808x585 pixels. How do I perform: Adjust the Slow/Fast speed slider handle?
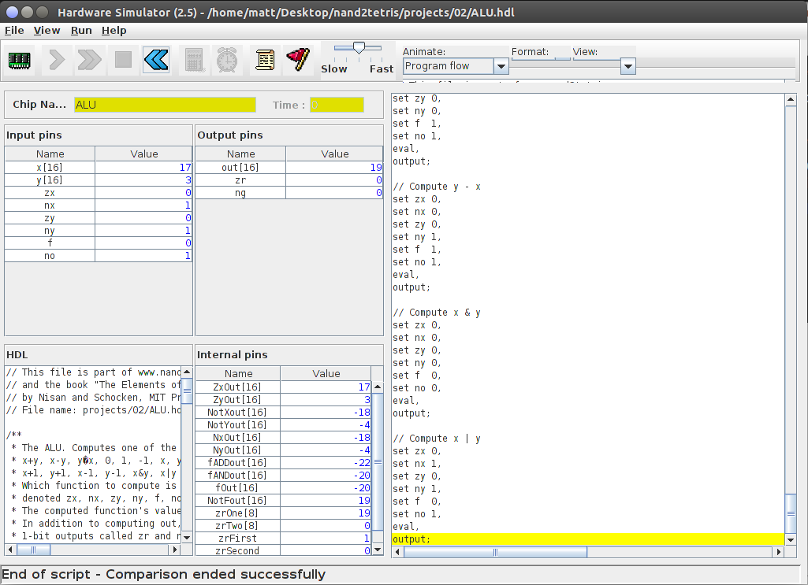[359, 48]
